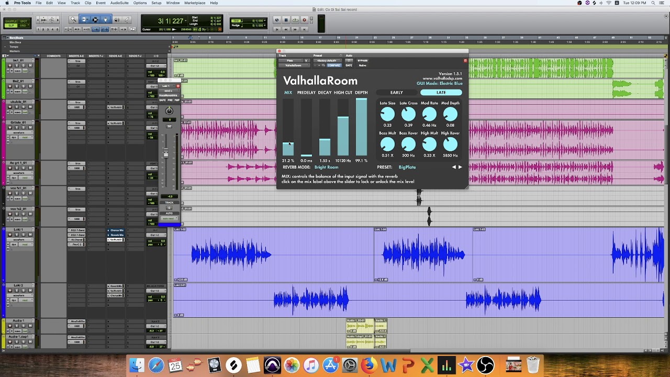Open the Calendar app from the dock
Viewport: 670px width, 377px height.
tap(175, 365)
